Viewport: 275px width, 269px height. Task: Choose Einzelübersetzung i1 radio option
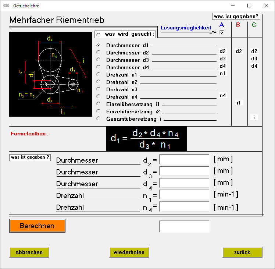click(98, 104)
